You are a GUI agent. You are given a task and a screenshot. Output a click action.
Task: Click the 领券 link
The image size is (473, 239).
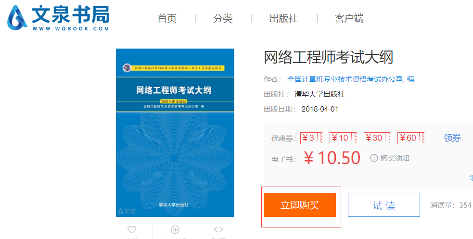[x=452, y=138]
